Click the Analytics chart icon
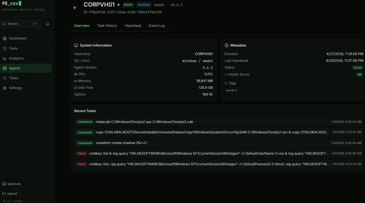Screen dimensions: 365x203 5,58
